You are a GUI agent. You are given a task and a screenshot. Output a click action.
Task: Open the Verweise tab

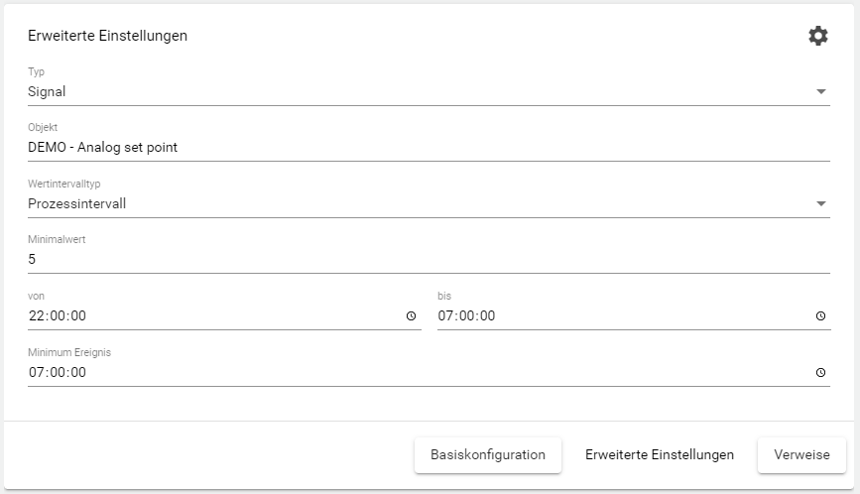801,455
